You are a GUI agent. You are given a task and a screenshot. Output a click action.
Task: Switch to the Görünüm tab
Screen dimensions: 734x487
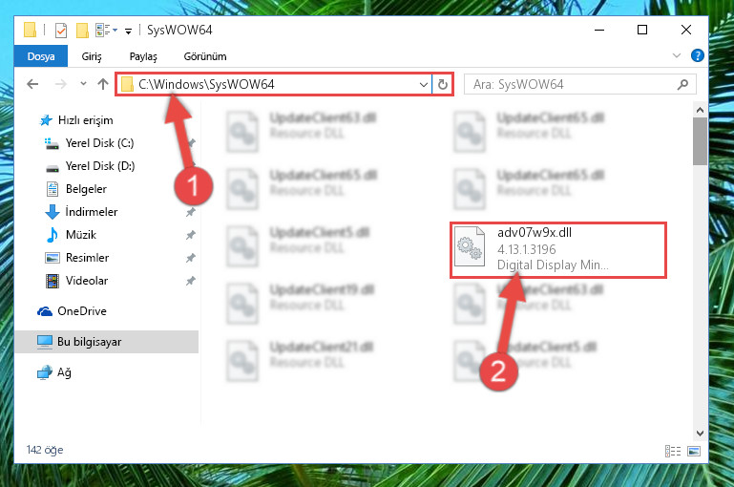pyautogui.click(x=205, y=56)
